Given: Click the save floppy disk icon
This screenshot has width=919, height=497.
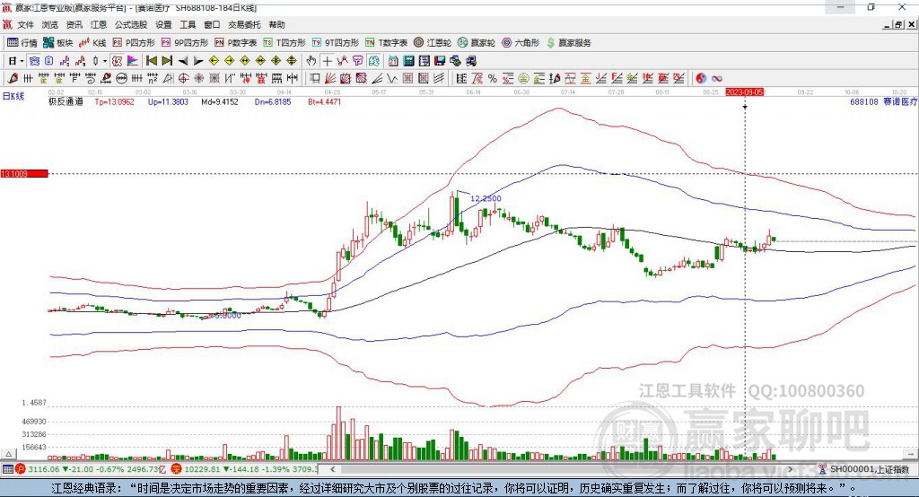Looking at the screenshot, I should coord(440,61).
